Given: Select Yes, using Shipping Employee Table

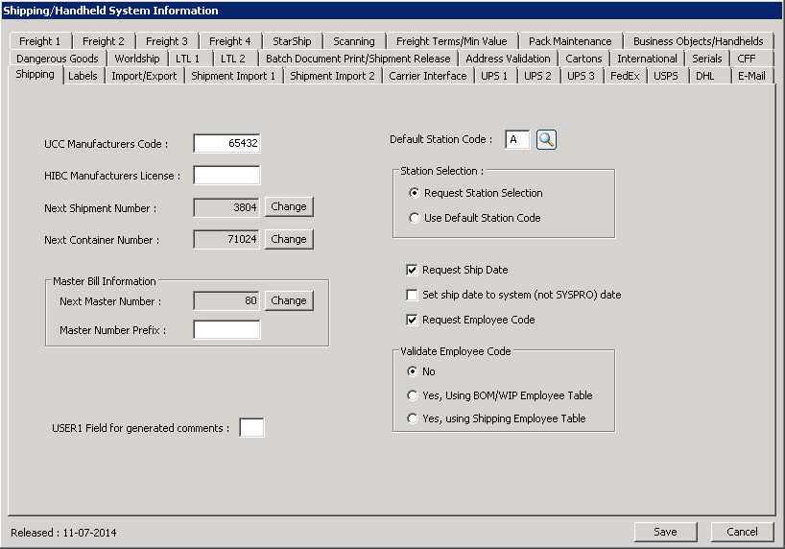Looking at the screenshot, I should [x=414, y=419].
